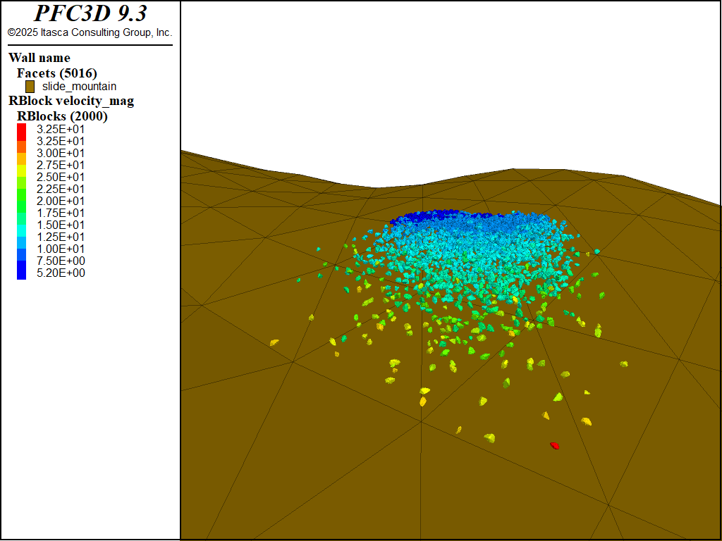722x541 pixels.
Task: Select the RBlock velocity_mag legend heading
Action: pyautogui.click(x=71, y=101)
